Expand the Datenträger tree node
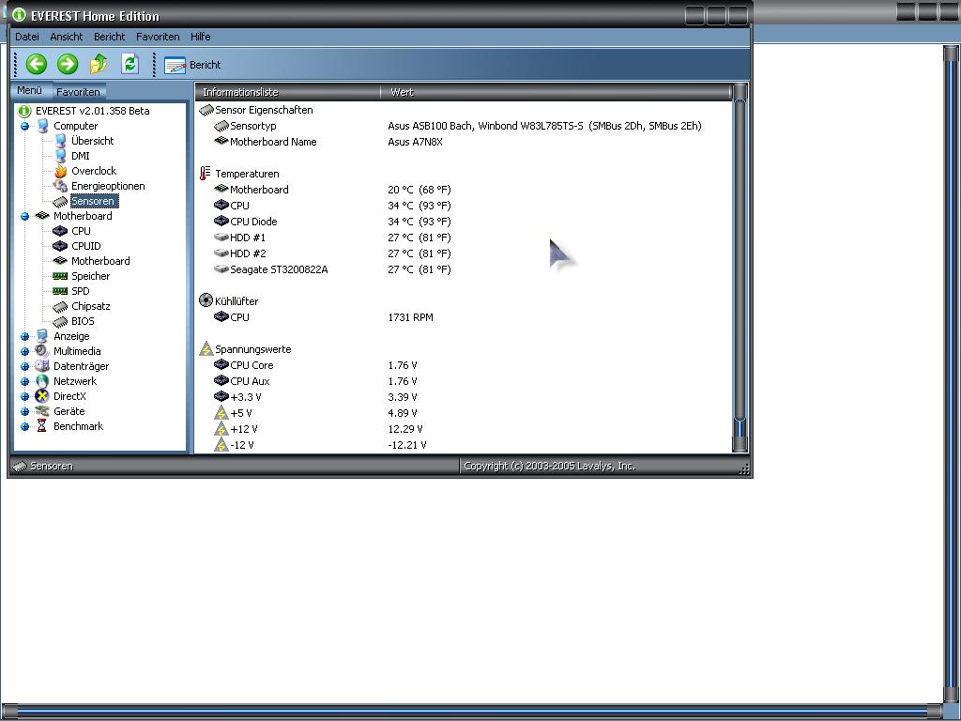Image resolution: width=961 pixels, height=721 pixels. 24,367
